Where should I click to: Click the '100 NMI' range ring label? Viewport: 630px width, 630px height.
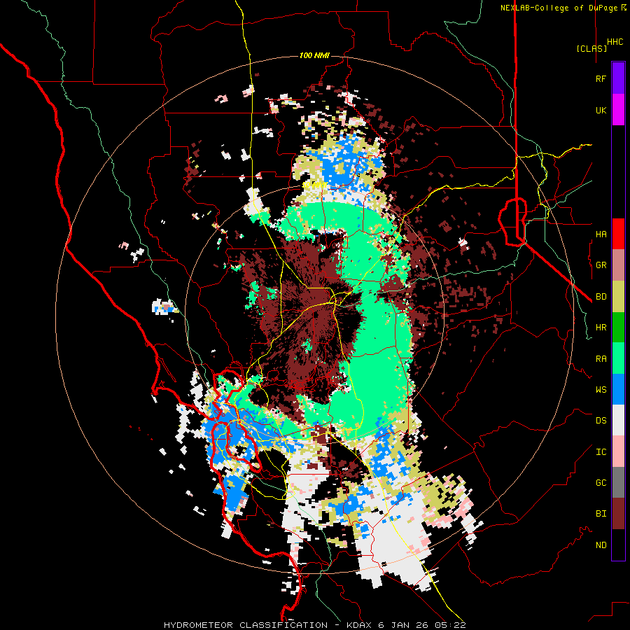tap(314, 55)
